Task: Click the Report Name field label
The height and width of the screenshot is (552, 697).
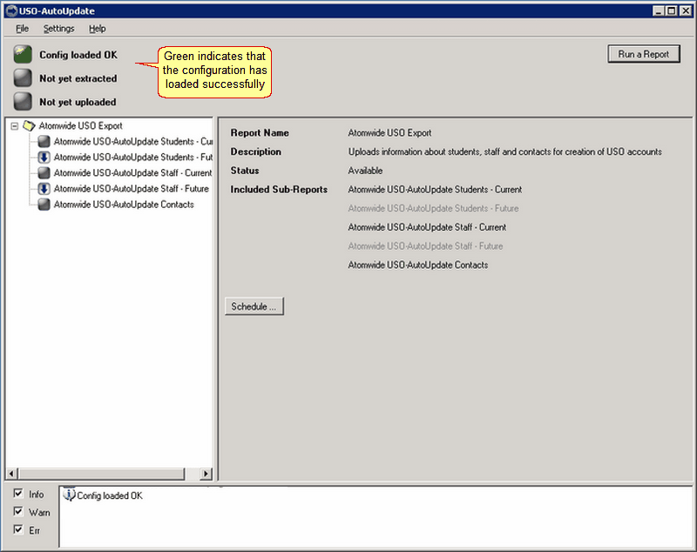Action: [260, 133]
